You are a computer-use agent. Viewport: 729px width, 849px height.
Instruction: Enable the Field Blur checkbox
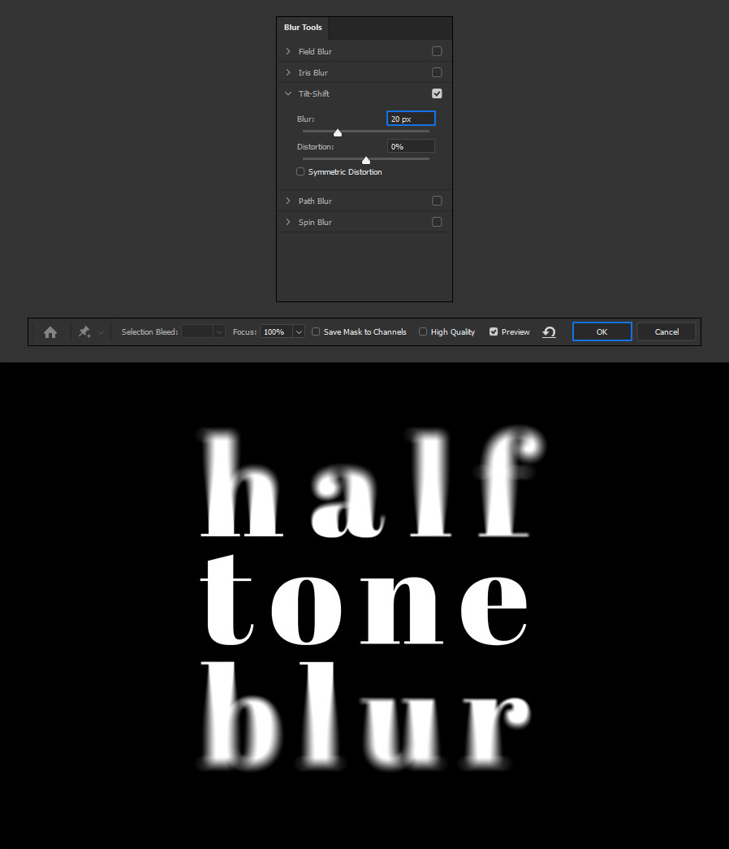[437, 51]
